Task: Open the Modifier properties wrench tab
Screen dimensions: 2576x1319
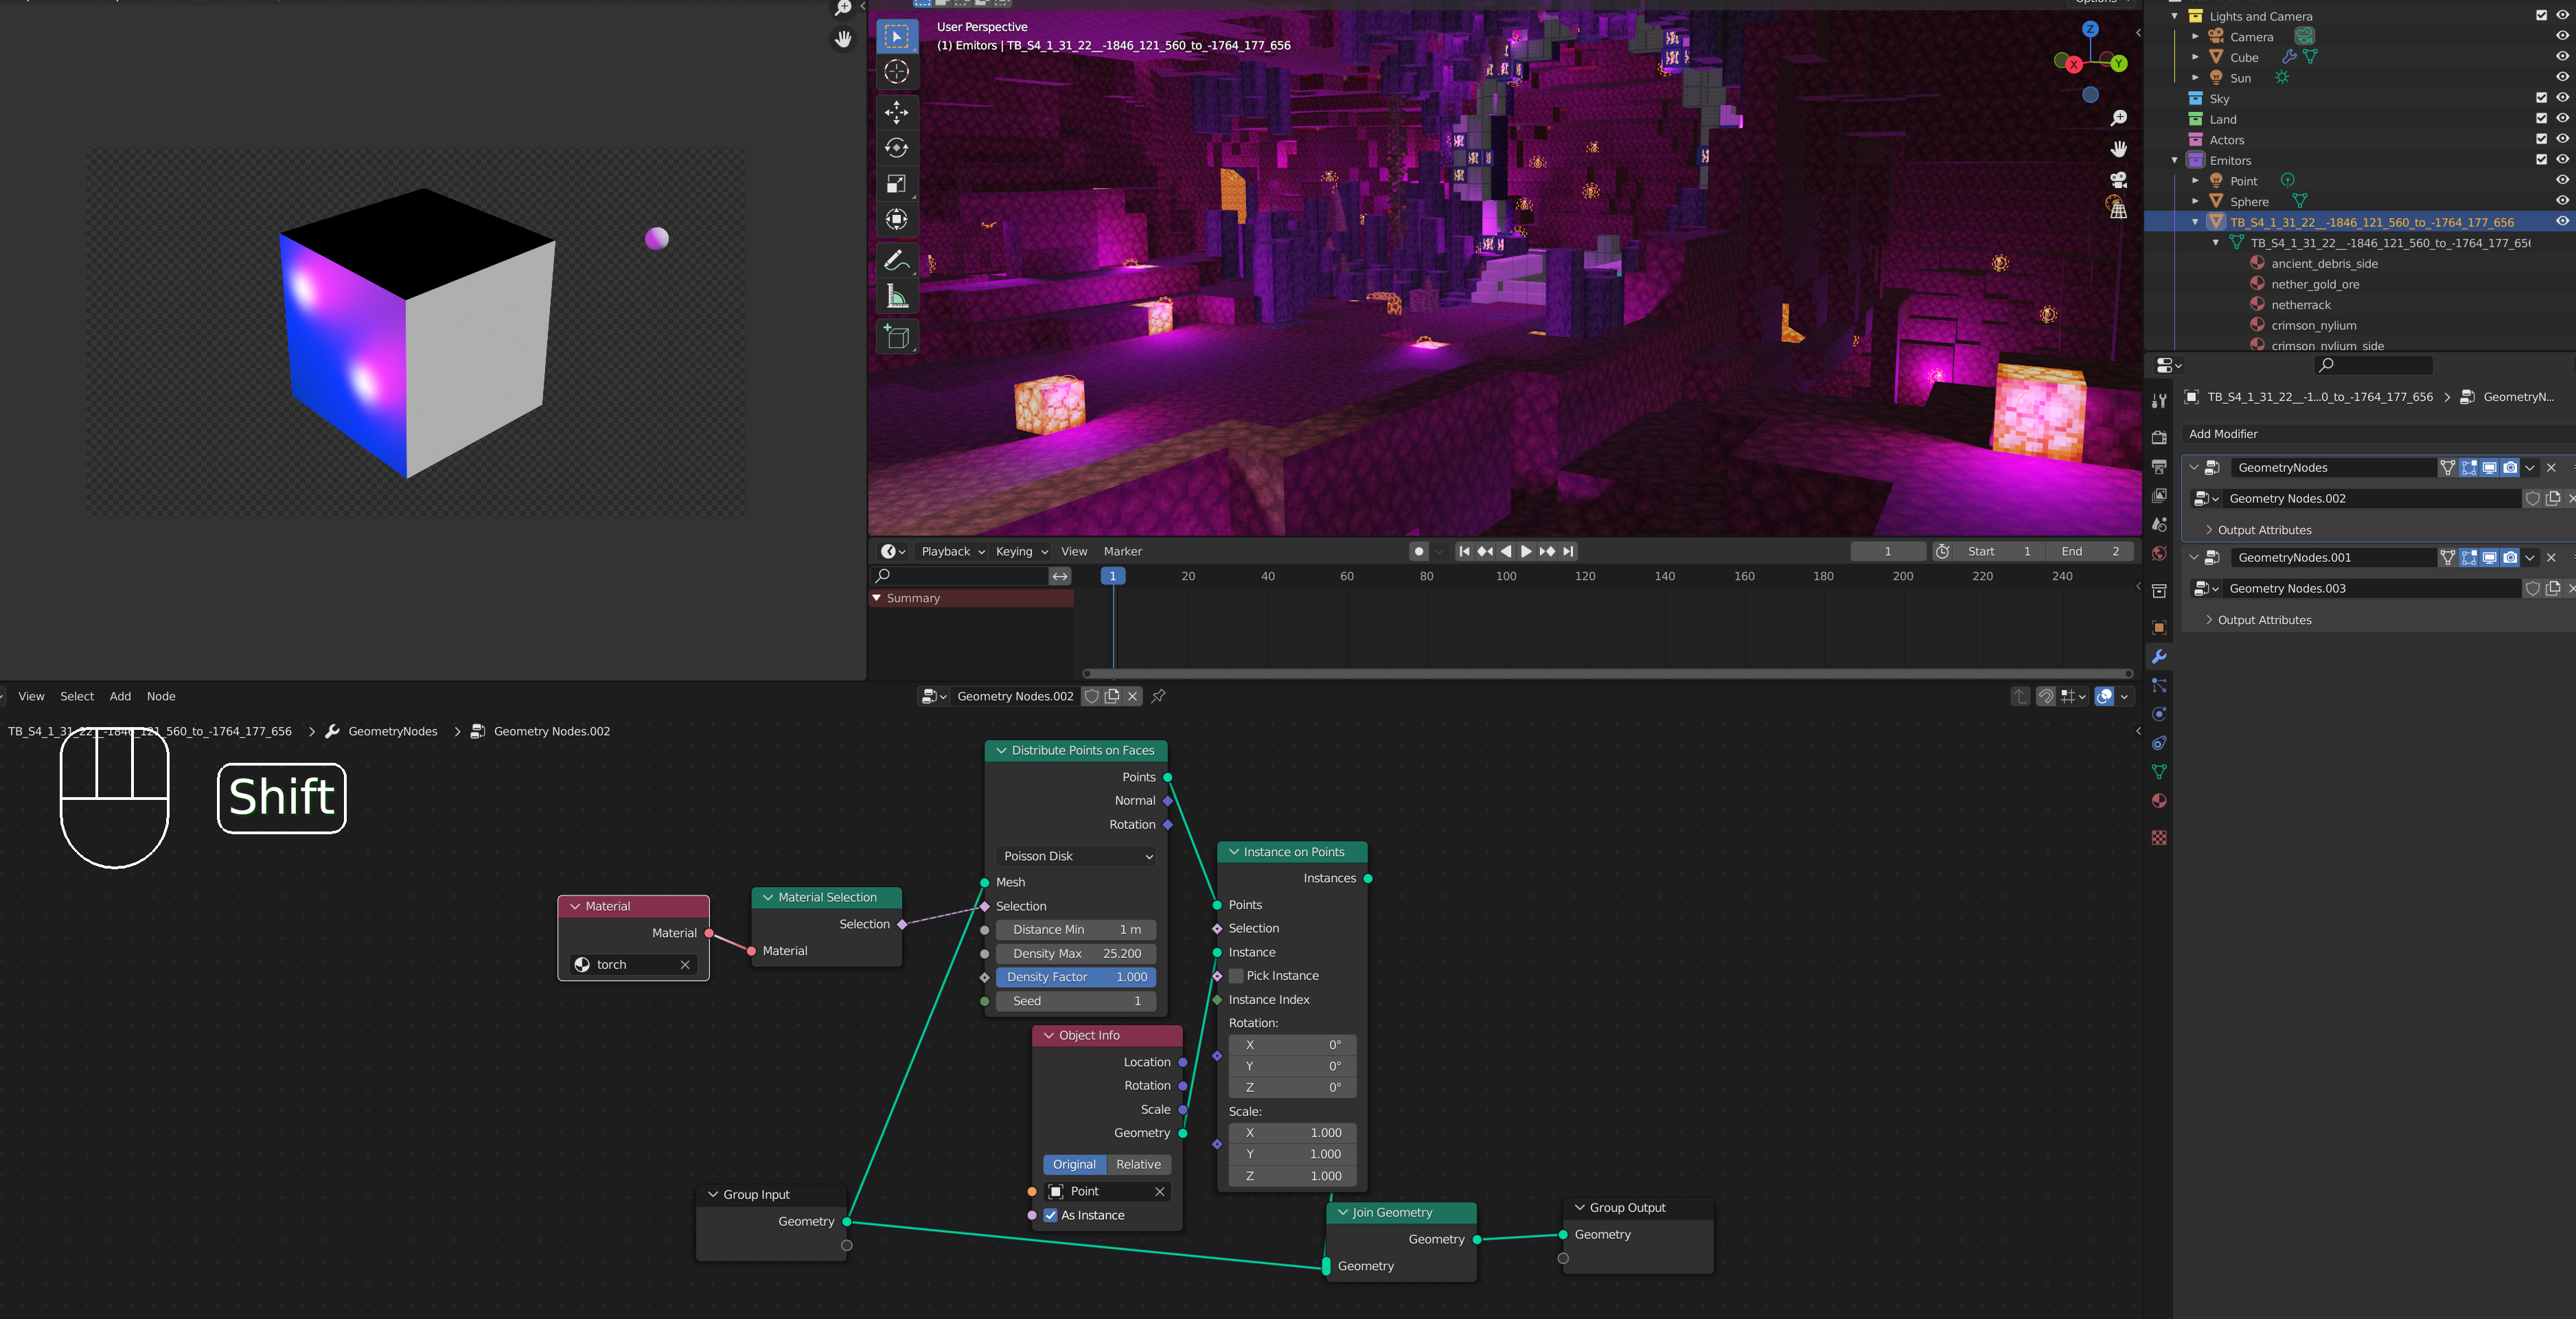Action: pos(2159,656)
